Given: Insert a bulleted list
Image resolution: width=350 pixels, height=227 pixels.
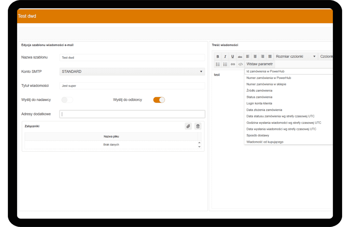Looking at the screenshot, I should click(218, 64).
